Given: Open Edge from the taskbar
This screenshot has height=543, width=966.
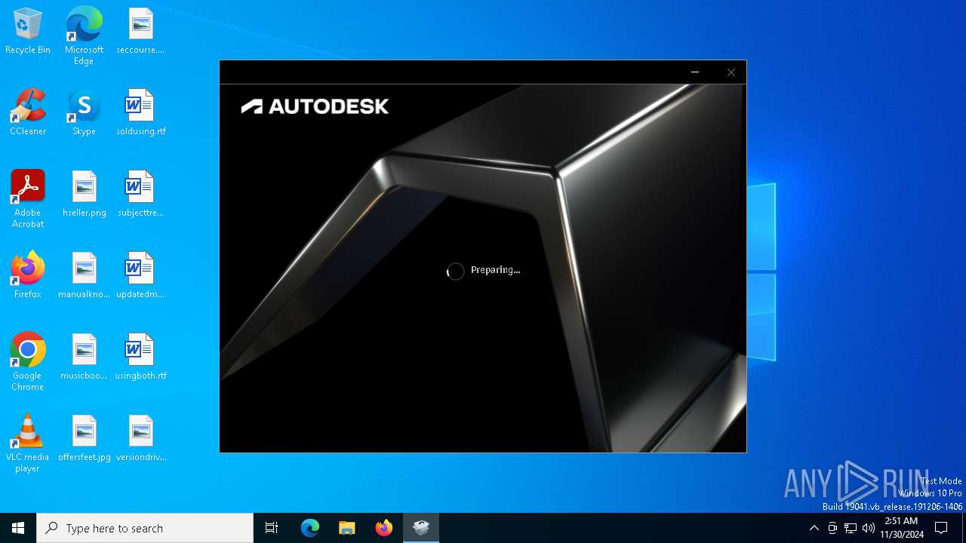Looking at the screenshot, I should click(x=310, y=528).
